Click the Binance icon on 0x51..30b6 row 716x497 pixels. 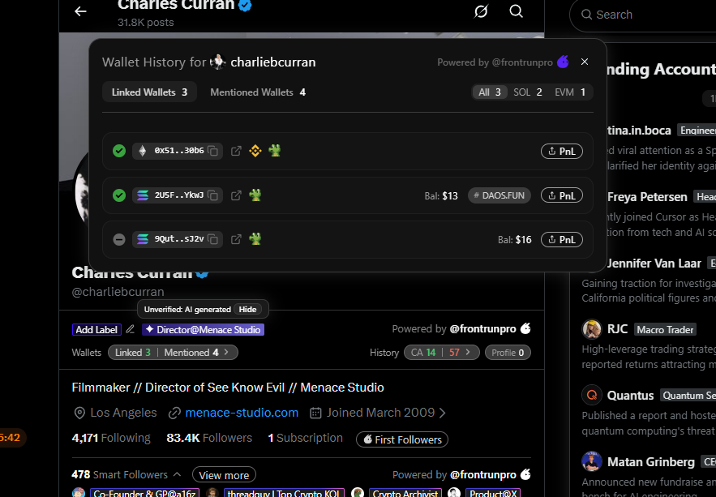tap(255, 151)
